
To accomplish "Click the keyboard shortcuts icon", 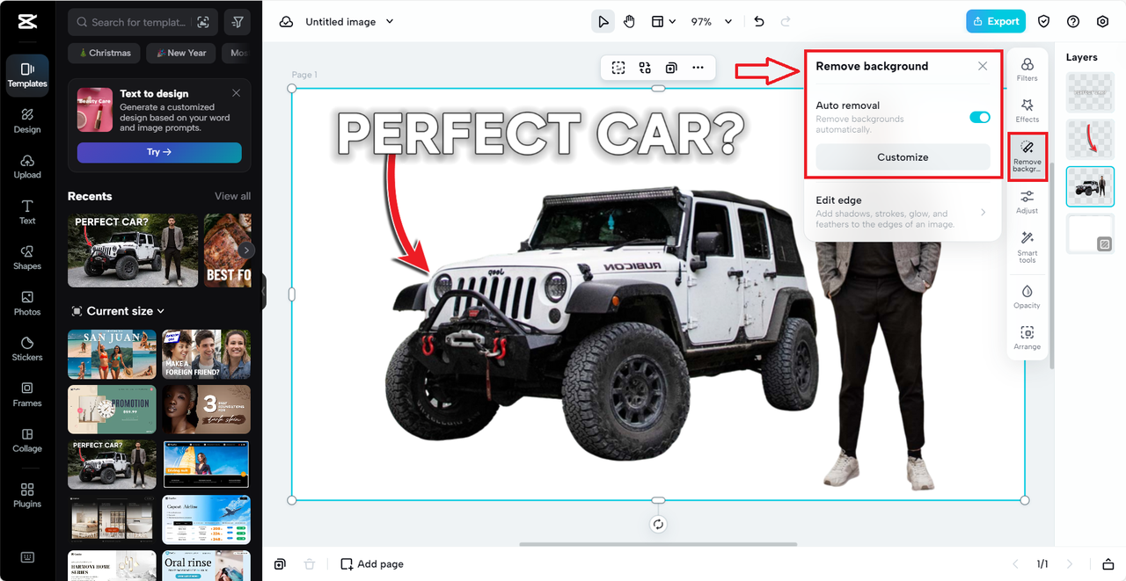I will point(27,557).
